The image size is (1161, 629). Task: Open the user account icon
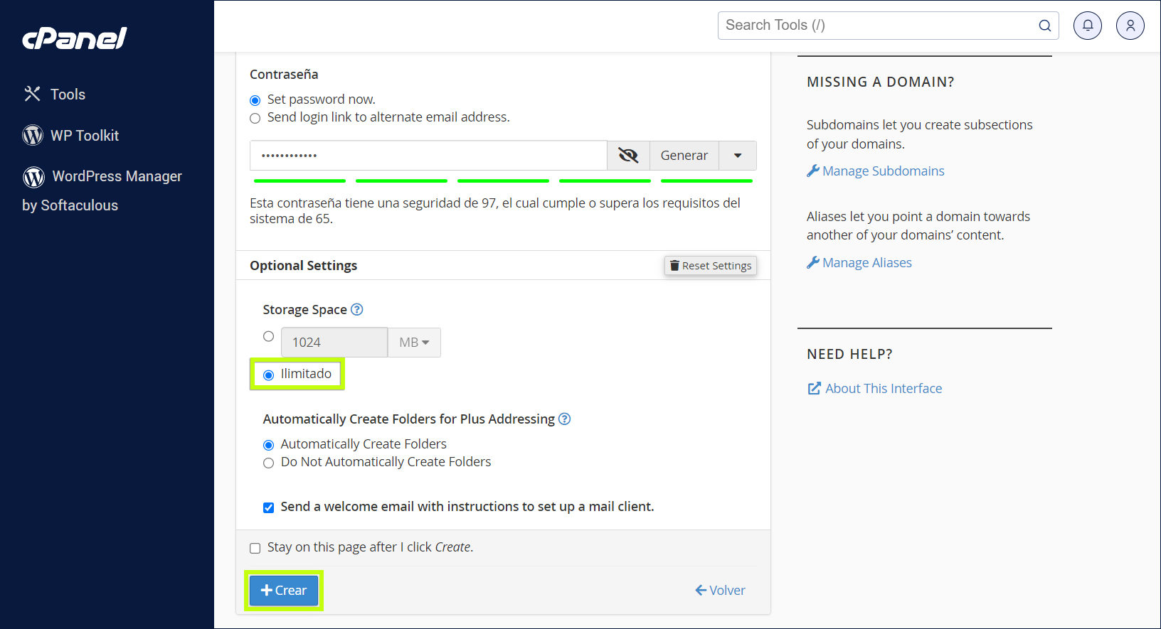point(1130,26)
